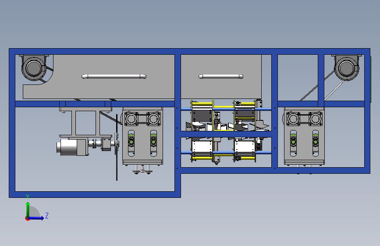This screenshot has height=246, width=380.
Task: Select the short handle on the narrow drawer panel
Action: click(221, 77)
